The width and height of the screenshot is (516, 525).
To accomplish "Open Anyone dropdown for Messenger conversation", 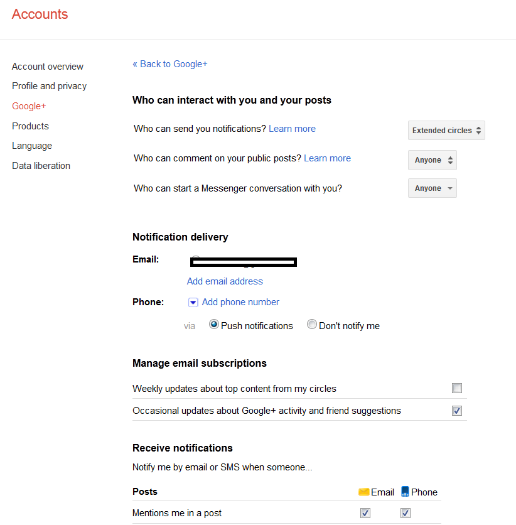I will [433, 188].
